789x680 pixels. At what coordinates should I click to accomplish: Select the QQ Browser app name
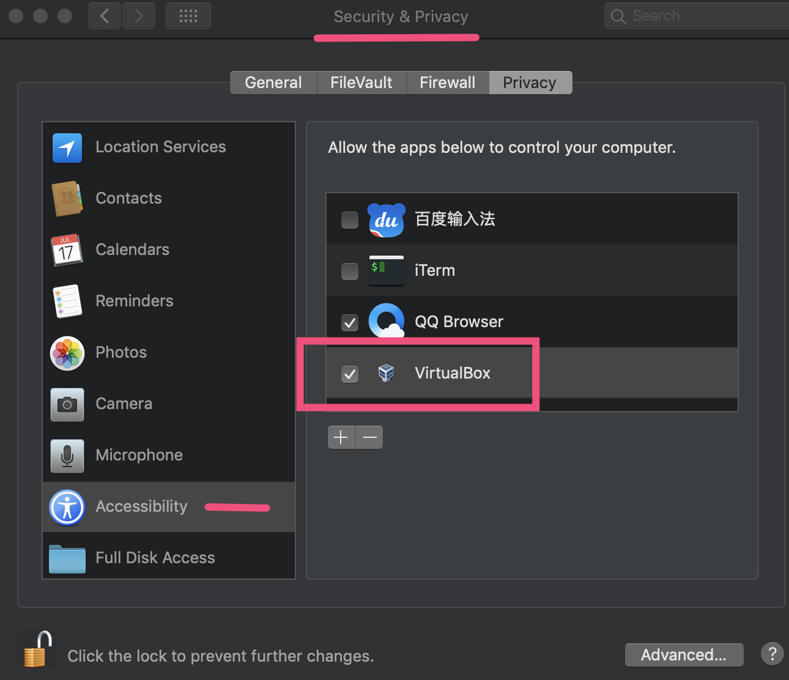coord(459,322)
